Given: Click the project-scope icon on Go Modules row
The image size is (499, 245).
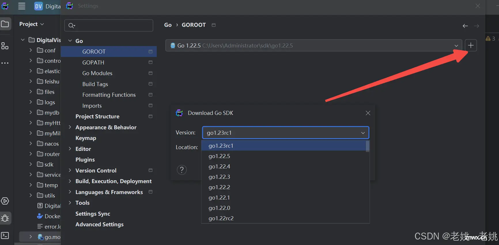Looking at the screenshot, I should pos(150,73).
